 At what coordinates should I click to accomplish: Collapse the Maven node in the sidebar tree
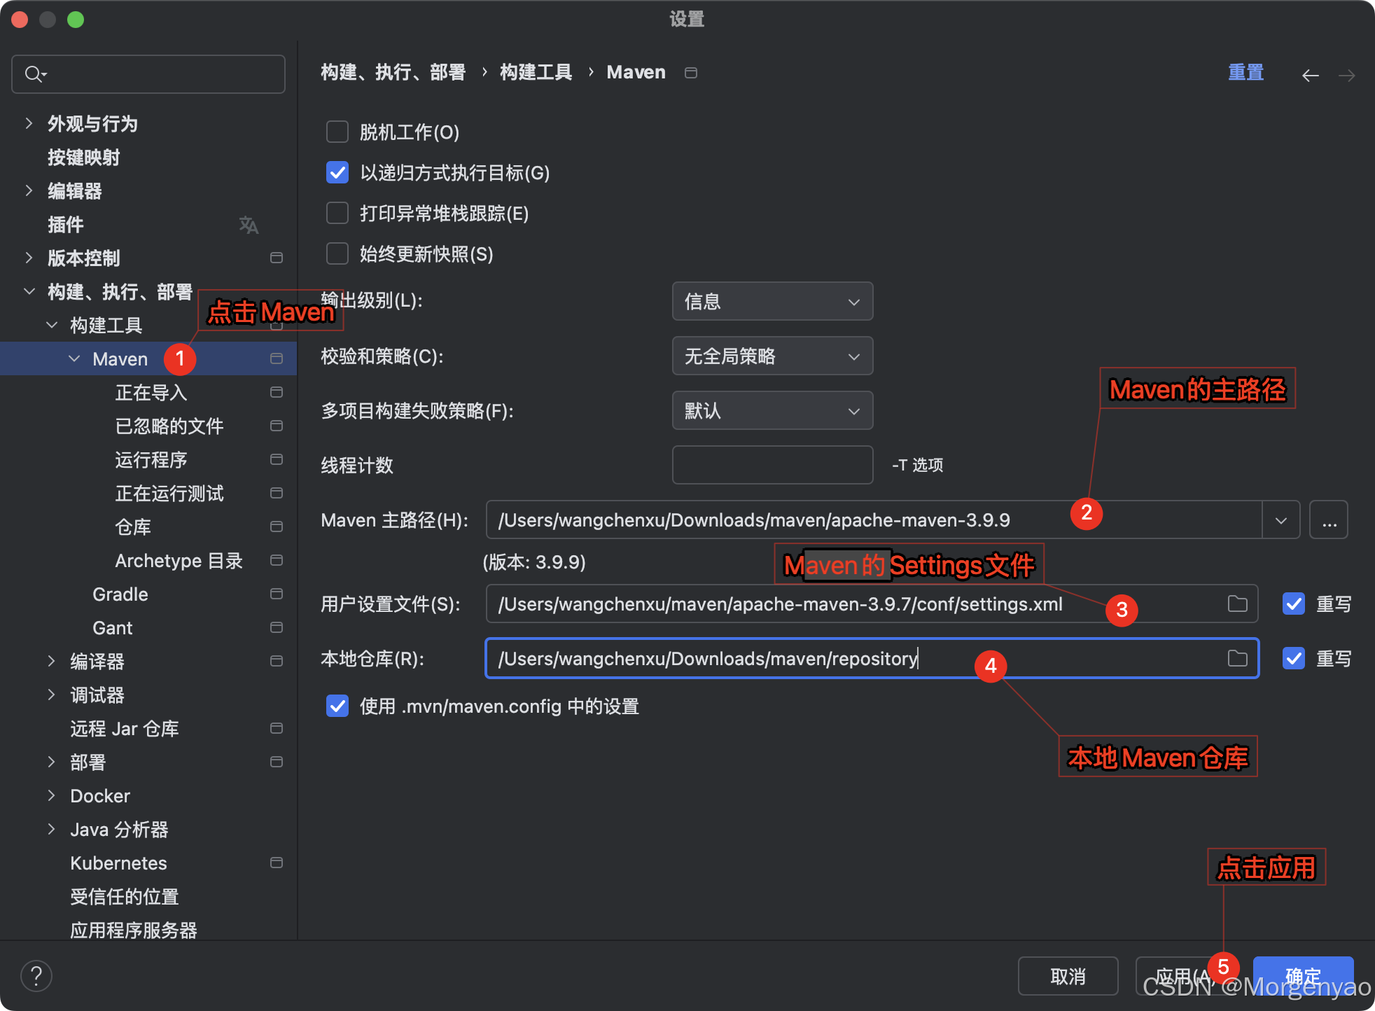[x=74, y=358]
